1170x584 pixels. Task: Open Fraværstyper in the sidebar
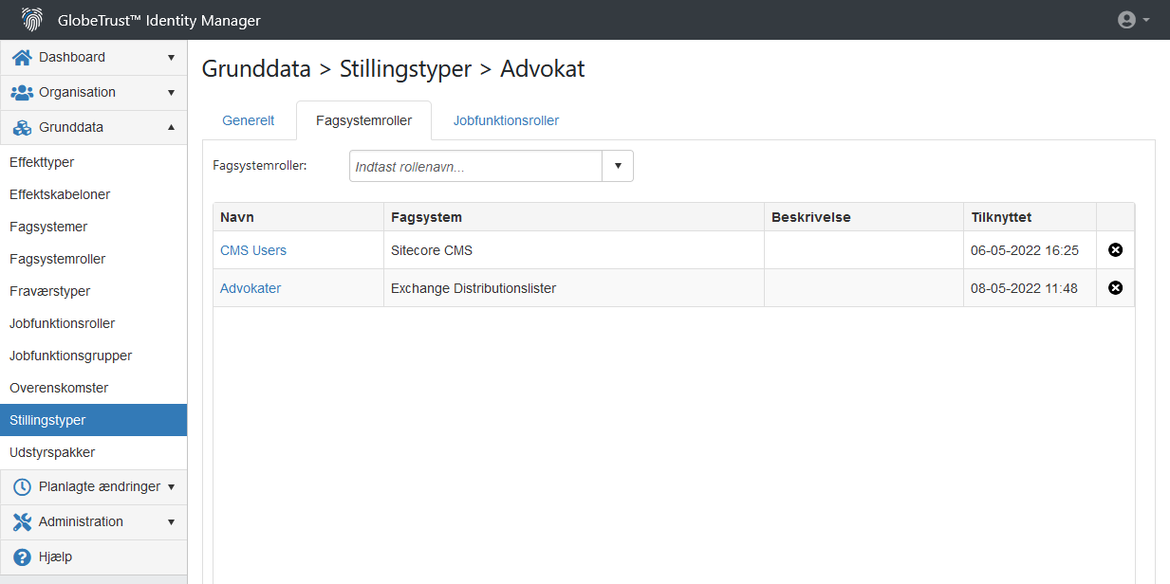pos(93,291)
